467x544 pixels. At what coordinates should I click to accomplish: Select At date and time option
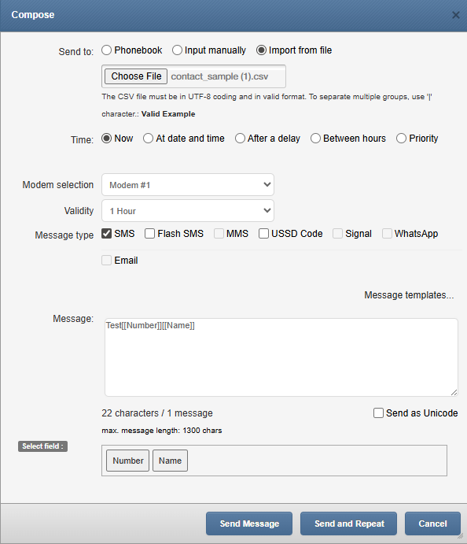click(148, 139)
